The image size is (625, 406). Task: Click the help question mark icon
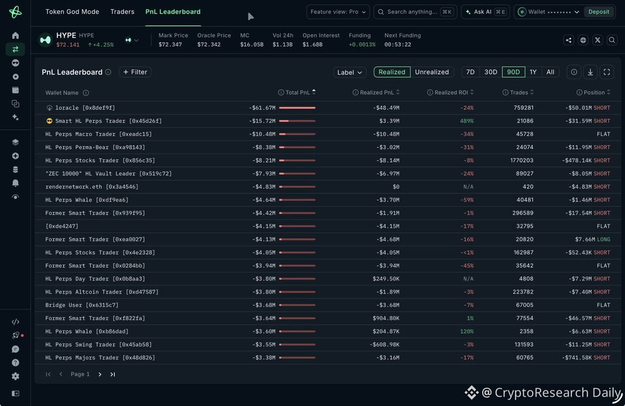pyautogui.click(x=15, y=363)
